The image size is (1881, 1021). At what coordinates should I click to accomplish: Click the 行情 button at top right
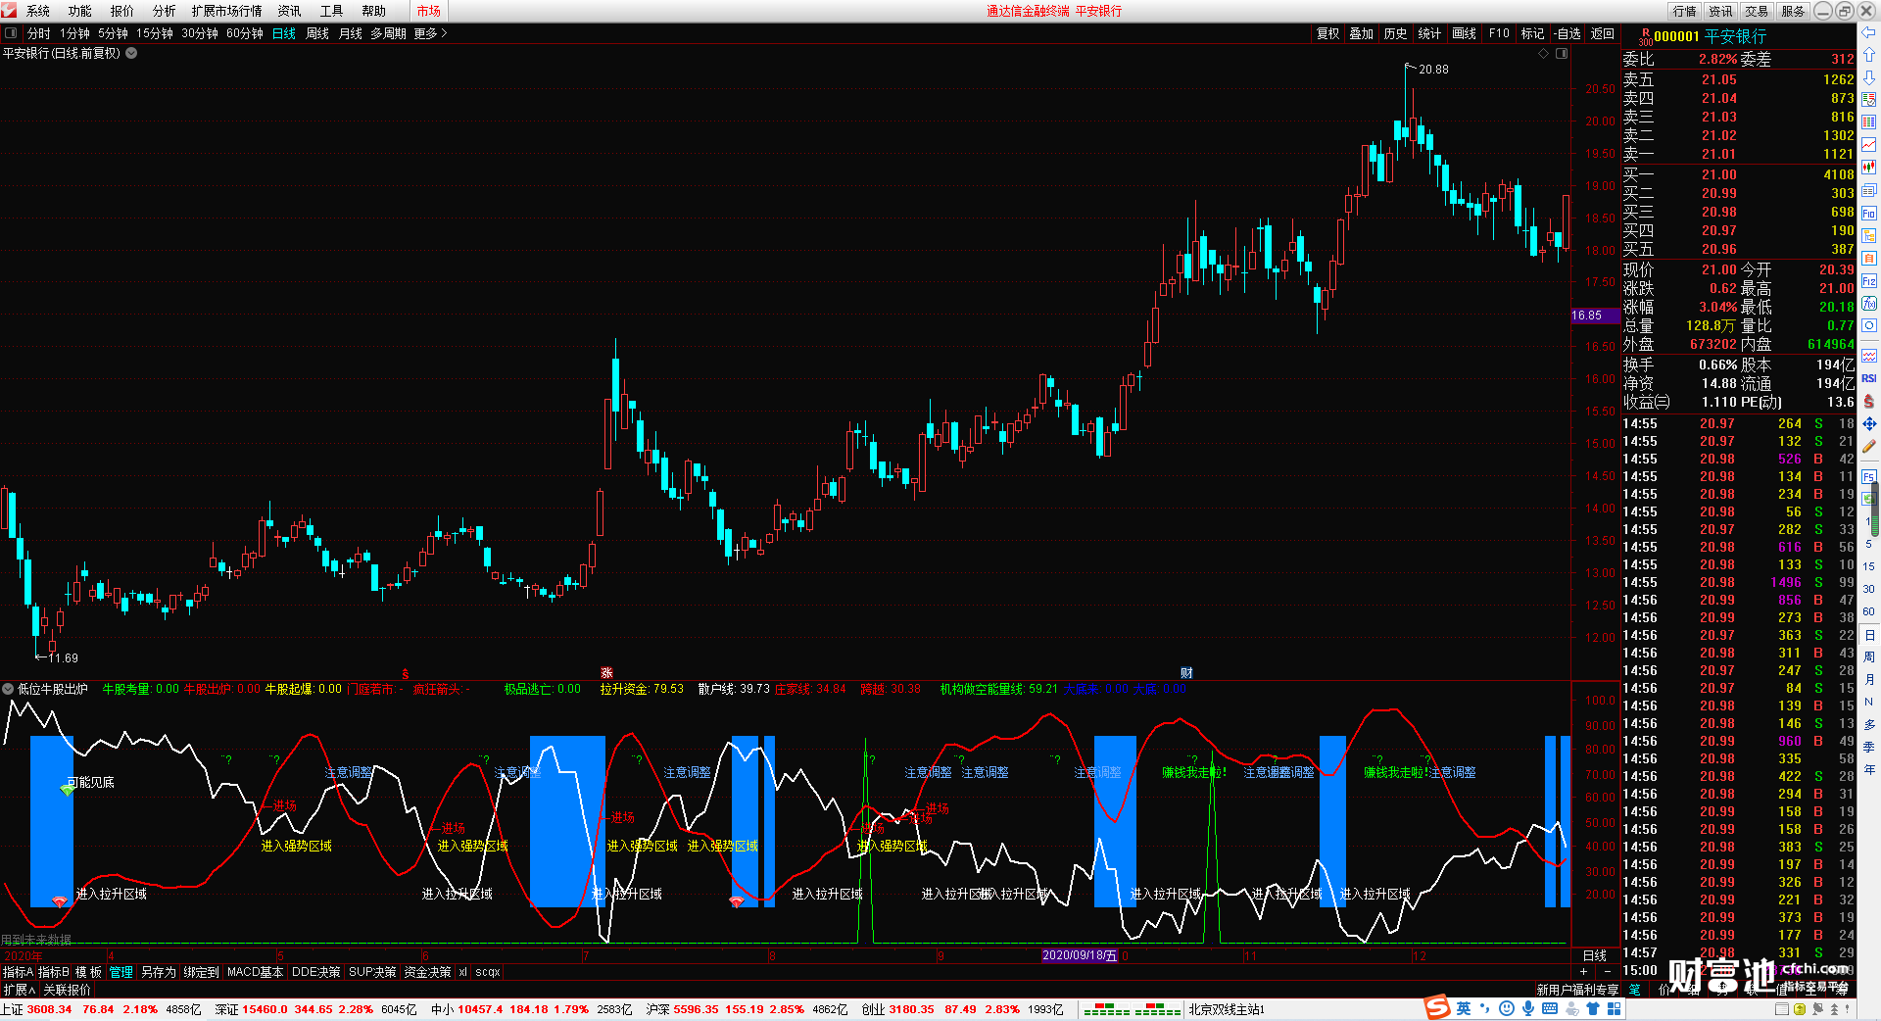[1685, 11]
